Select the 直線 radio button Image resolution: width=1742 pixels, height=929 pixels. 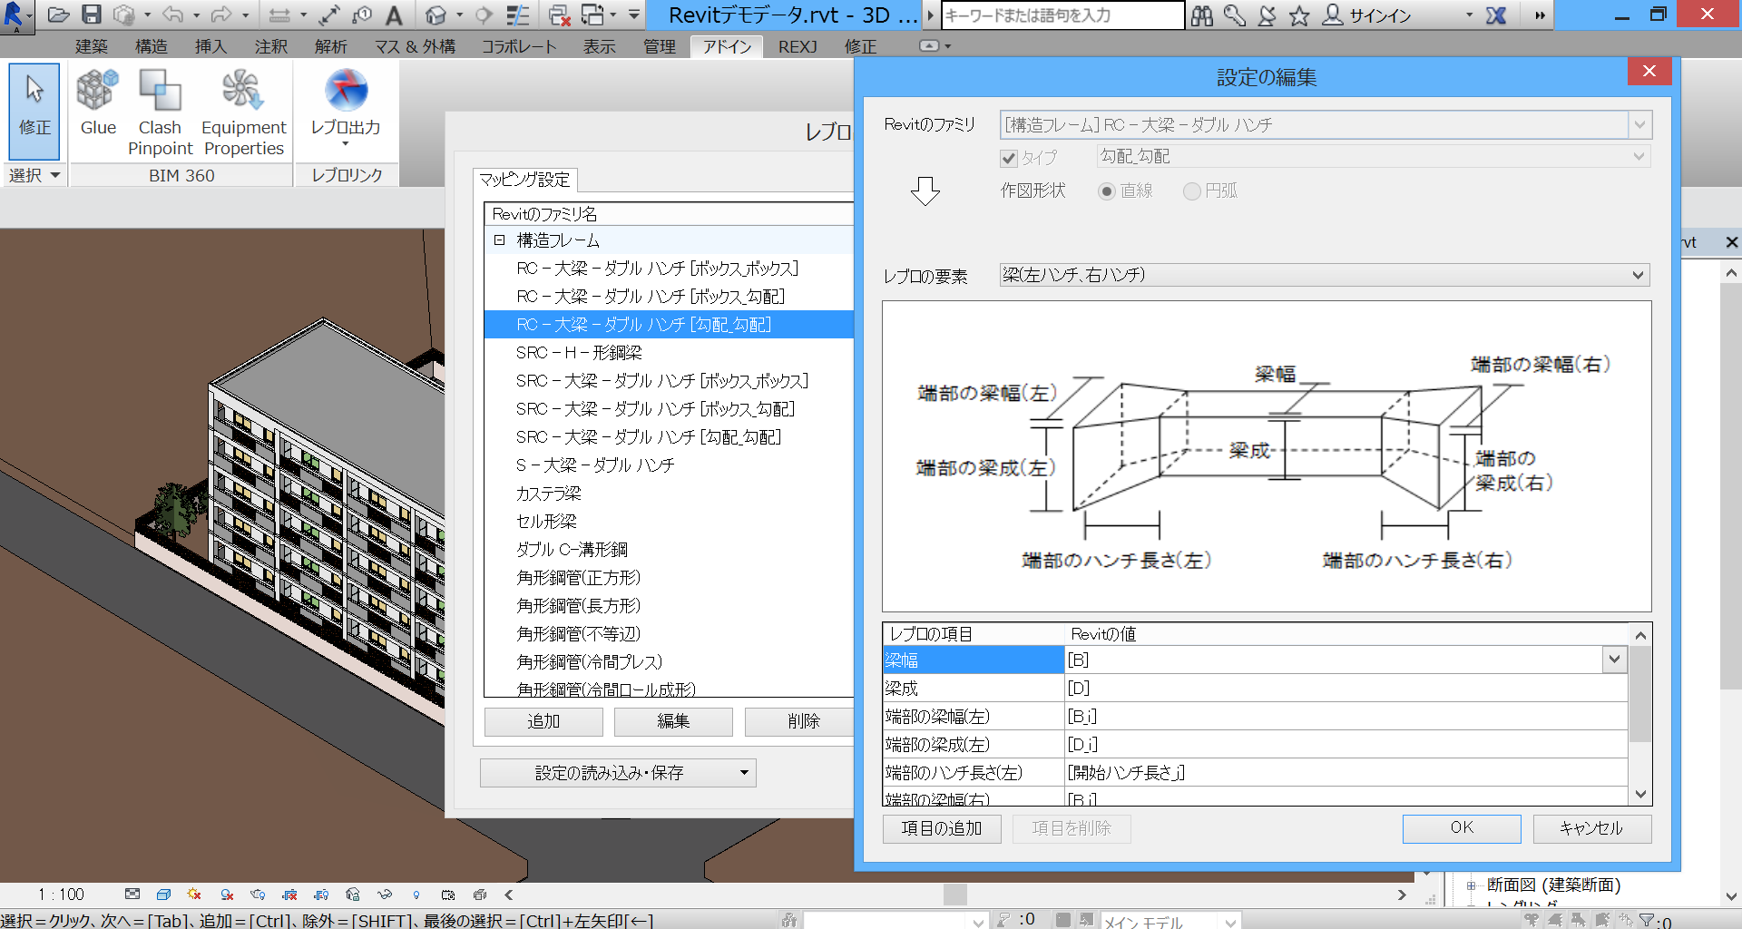[1106, 191]
